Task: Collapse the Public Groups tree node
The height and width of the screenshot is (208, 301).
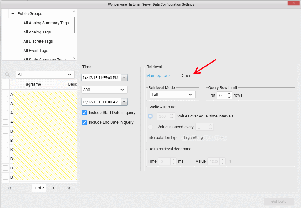Action: (13, 13)
